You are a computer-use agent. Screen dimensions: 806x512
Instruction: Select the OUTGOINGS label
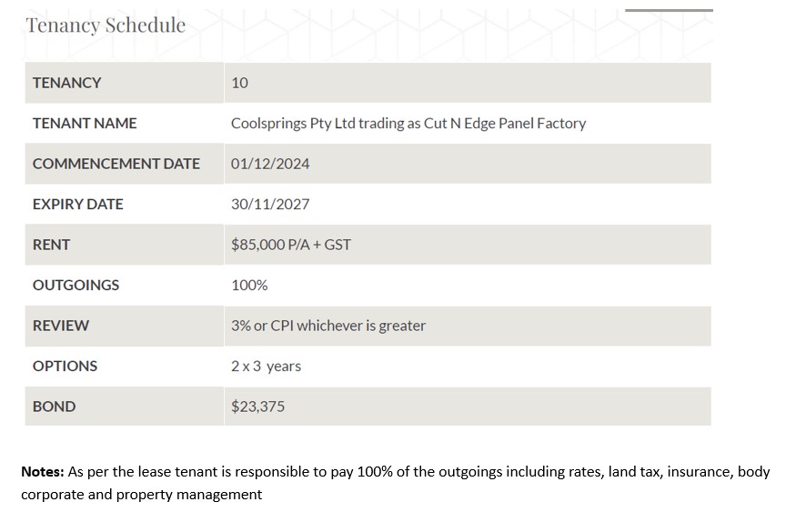click(76, 286)
